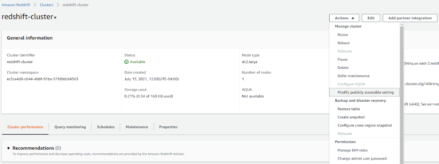Open the Schedules tab
The width and height of the screenshot is (439, 164).
pyautogui.click(x=106, y=127)
